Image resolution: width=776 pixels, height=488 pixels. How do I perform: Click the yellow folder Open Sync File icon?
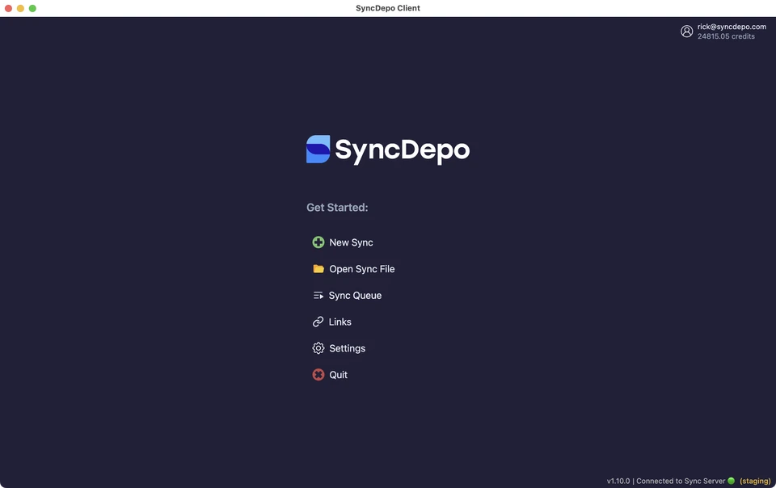coord(318,269)
